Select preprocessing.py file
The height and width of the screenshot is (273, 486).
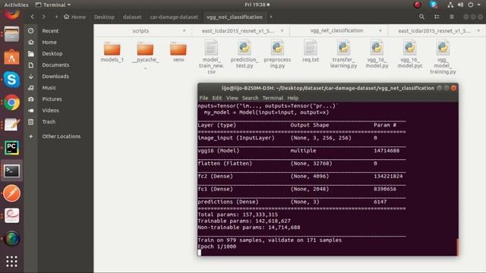tap(277, 54)
